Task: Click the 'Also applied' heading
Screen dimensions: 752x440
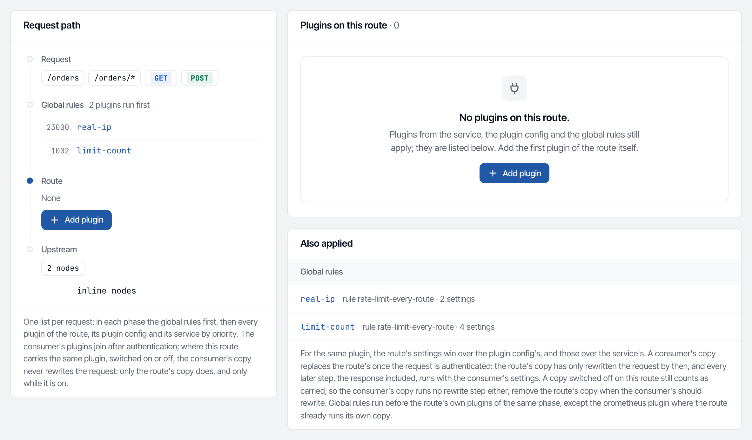Action: click(x=326, y=243)
